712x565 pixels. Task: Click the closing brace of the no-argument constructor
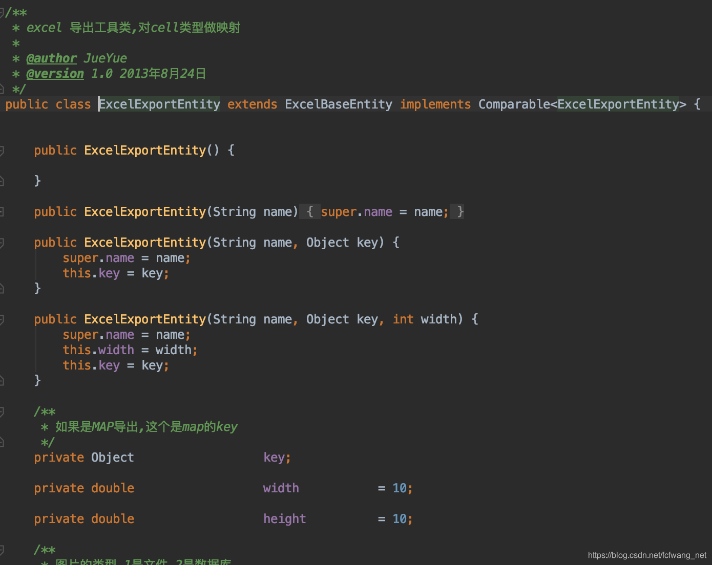click(37, 181)
